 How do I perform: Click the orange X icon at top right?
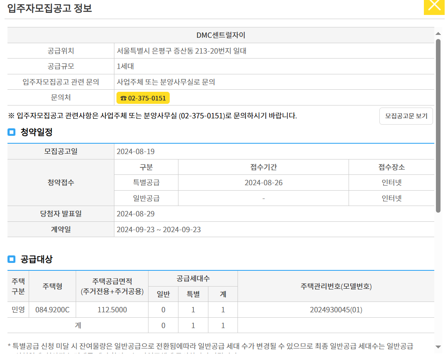click(x=434, y=6)
